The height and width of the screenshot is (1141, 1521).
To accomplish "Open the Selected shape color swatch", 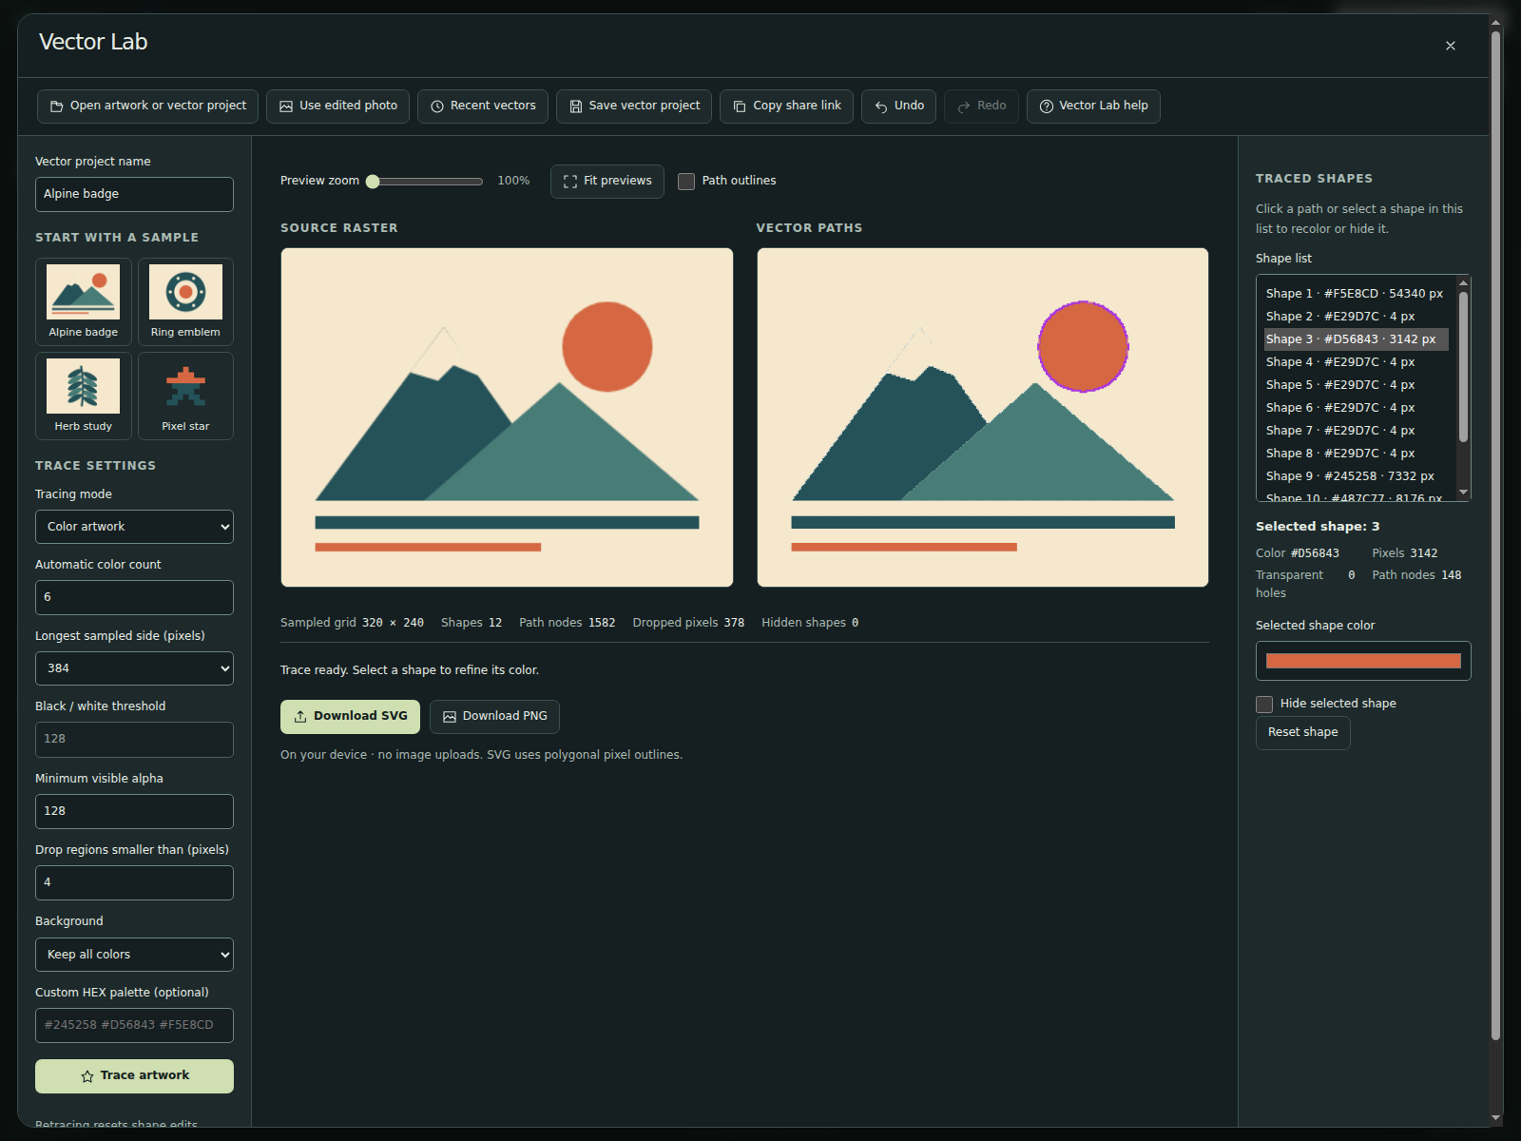I will coord(1363,661).
